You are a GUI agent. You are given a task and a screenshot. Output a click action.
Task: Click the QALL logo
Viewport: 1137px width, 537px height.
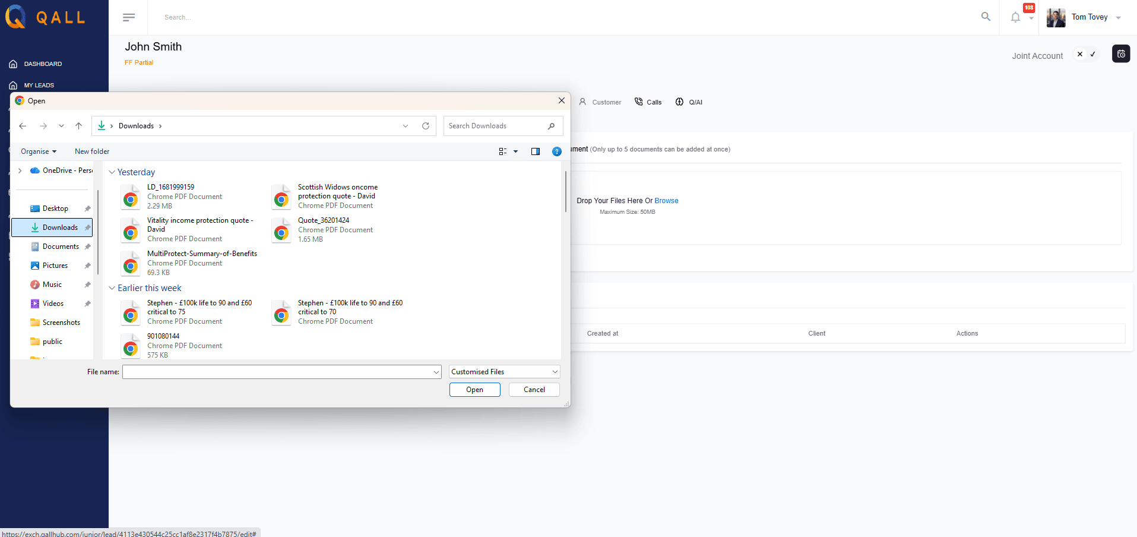coord(46,17)
